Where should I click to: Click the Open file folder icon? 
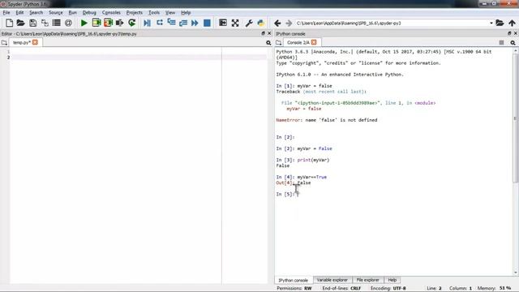[x=20, y=23]
